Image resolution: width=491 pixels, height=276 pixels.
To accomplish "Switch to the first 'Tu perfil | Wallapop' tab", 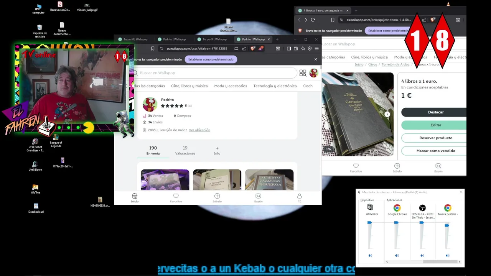I will pos(133,39).
